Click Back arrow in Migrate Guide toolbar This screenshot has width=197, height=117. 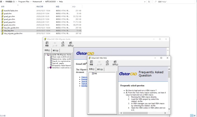55,44
